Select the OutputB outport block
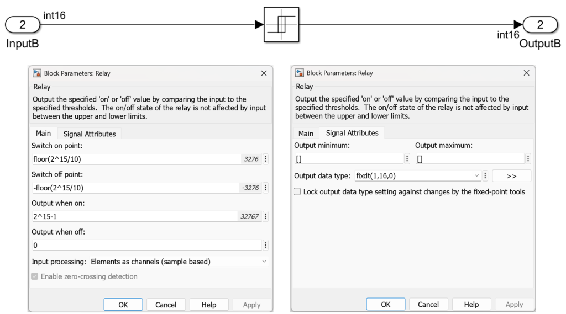 (x=540, y=24)
